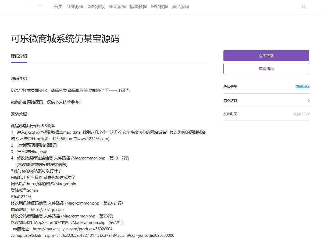Screen dimensions: 324x240
Task: Open the 搭建教程 navigation item
Action: pyautogui.click(x=138, y=7)
